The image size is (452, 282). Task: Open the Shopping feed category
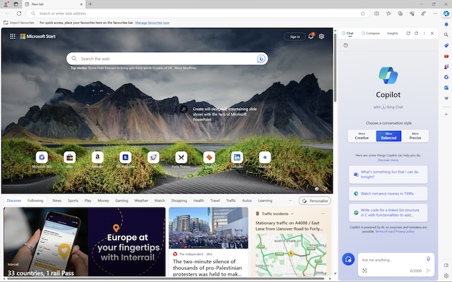point(179,201)
